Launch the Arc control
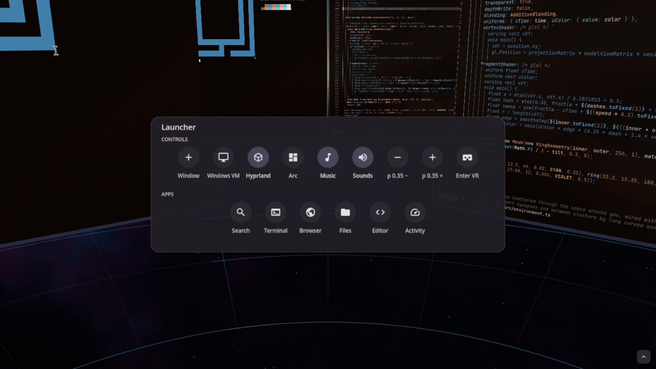The width and height of the screenshot is (656, 369). point(293,157)
